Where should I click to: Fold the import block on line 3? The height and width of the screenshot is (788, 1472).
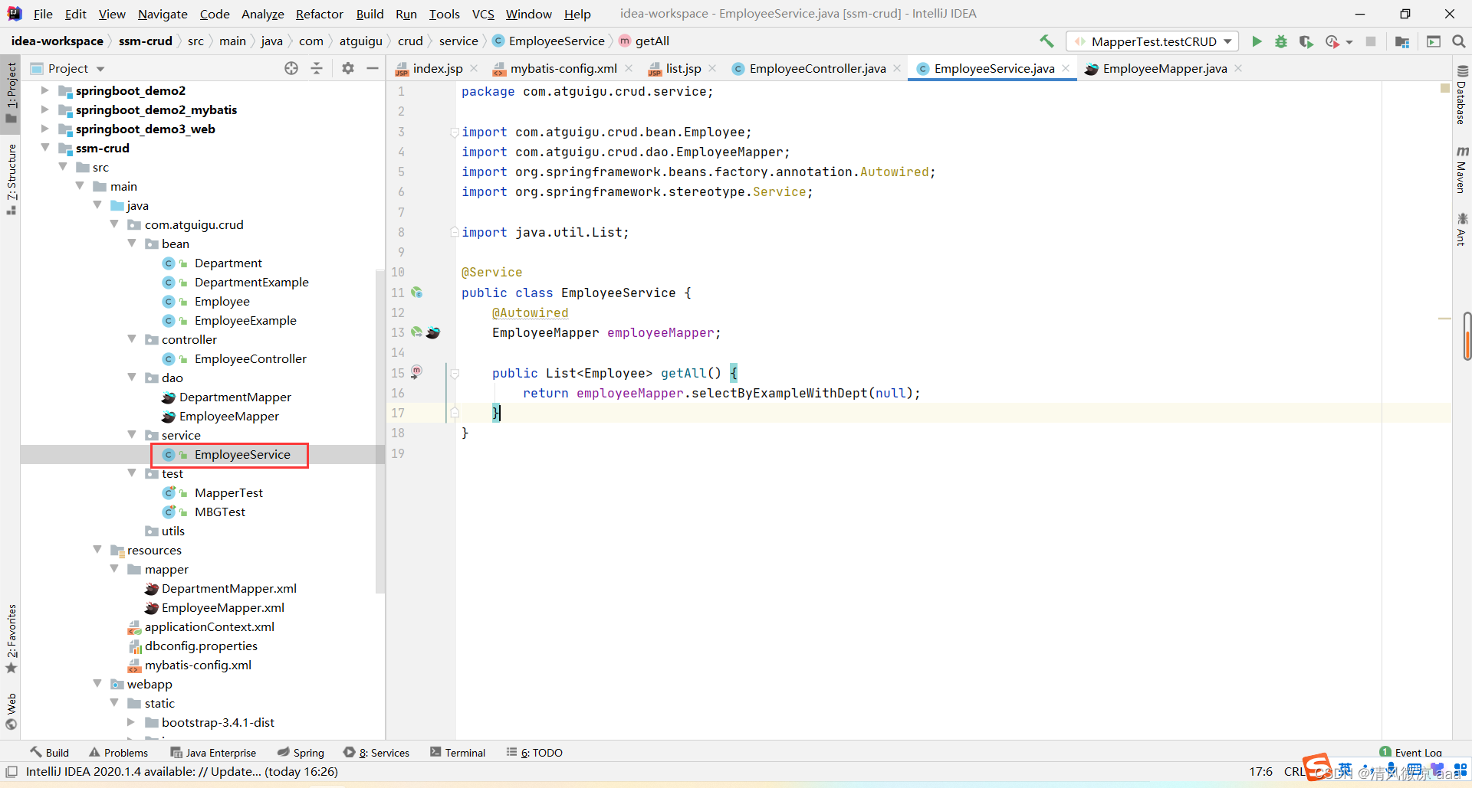[x=455, y=132]
